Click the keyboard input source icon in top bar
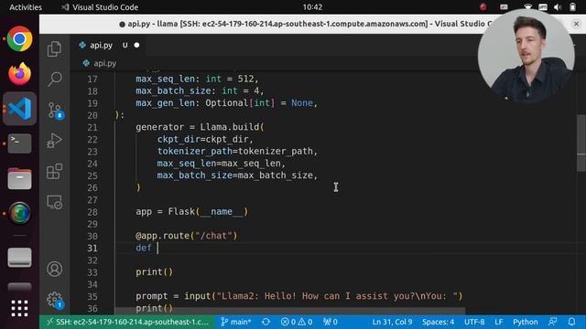Screen dimensions: 586x329 [505, 7]
